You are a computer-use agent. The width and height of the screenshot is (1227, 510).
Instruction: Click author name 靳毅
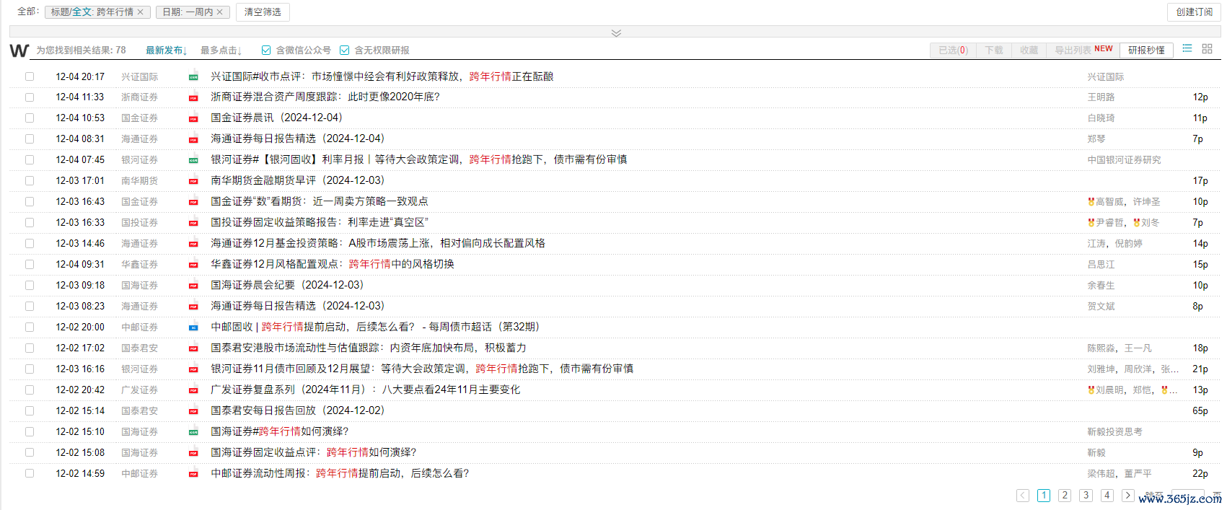1096,453
